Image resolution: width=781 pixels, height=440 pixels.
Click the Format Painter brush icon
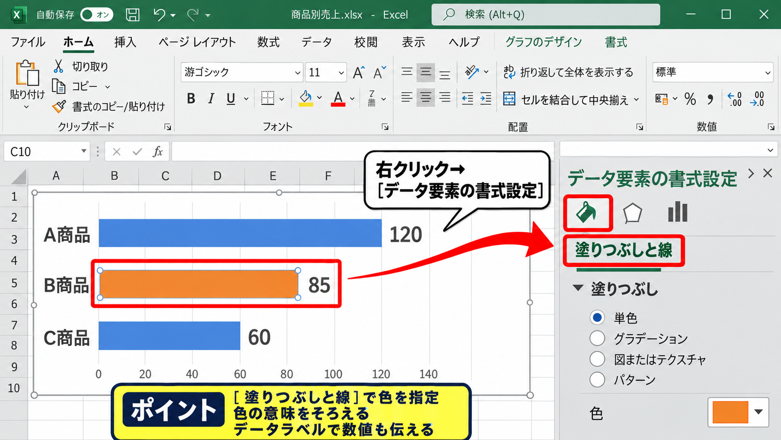click(59, 107)
